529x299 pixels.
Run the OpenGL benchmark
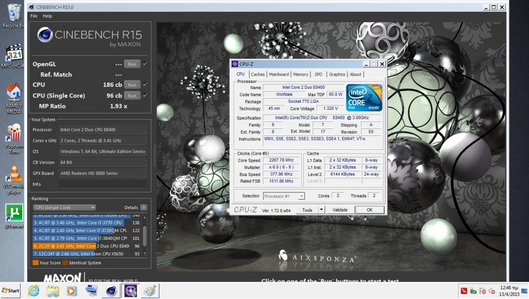(x=132, y=64)
